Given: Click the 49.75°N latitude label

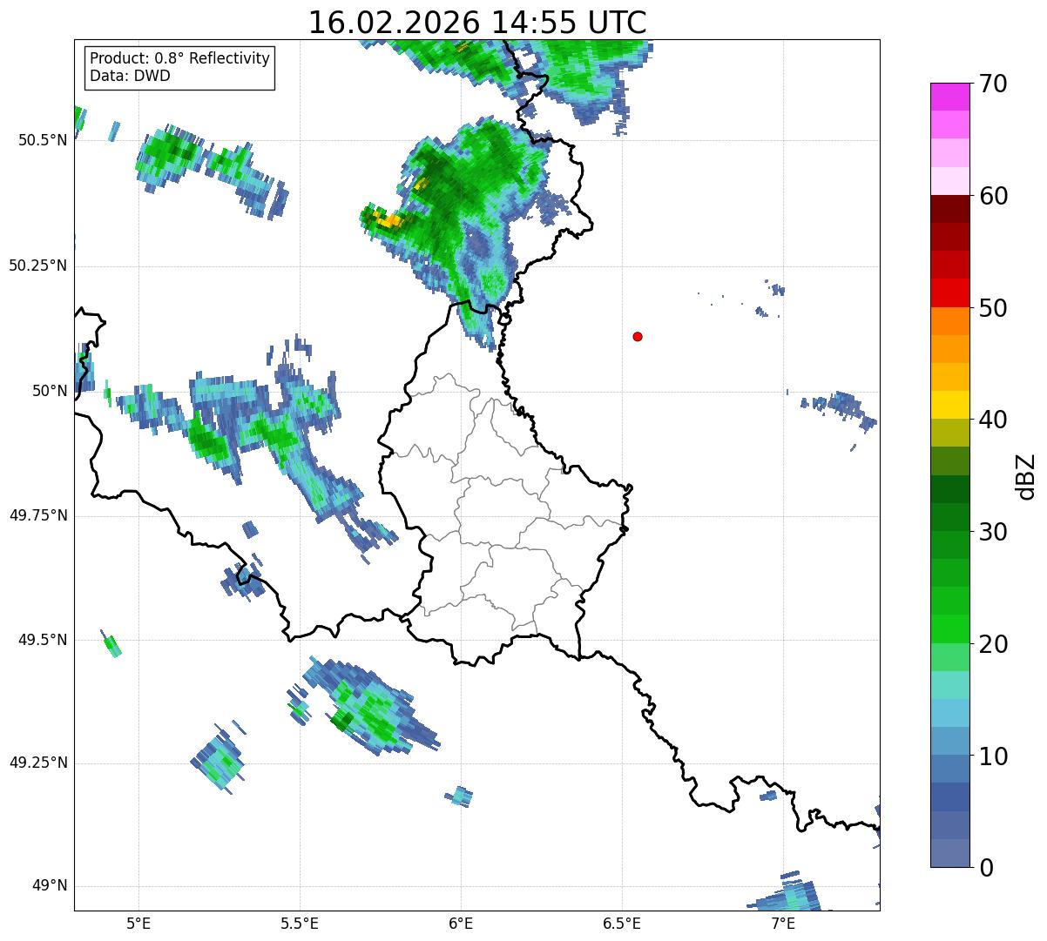Looking at the screenshot, I should tap(37, 515).
